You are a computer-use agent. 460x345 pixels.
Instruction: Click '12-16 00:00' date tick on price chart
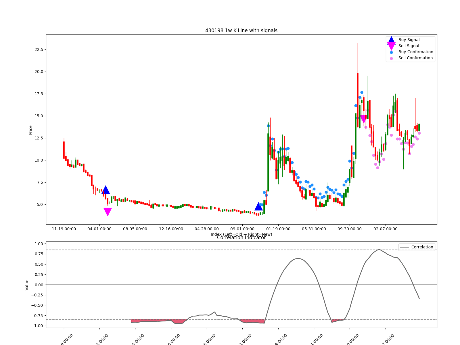click(x=171, y=229)
